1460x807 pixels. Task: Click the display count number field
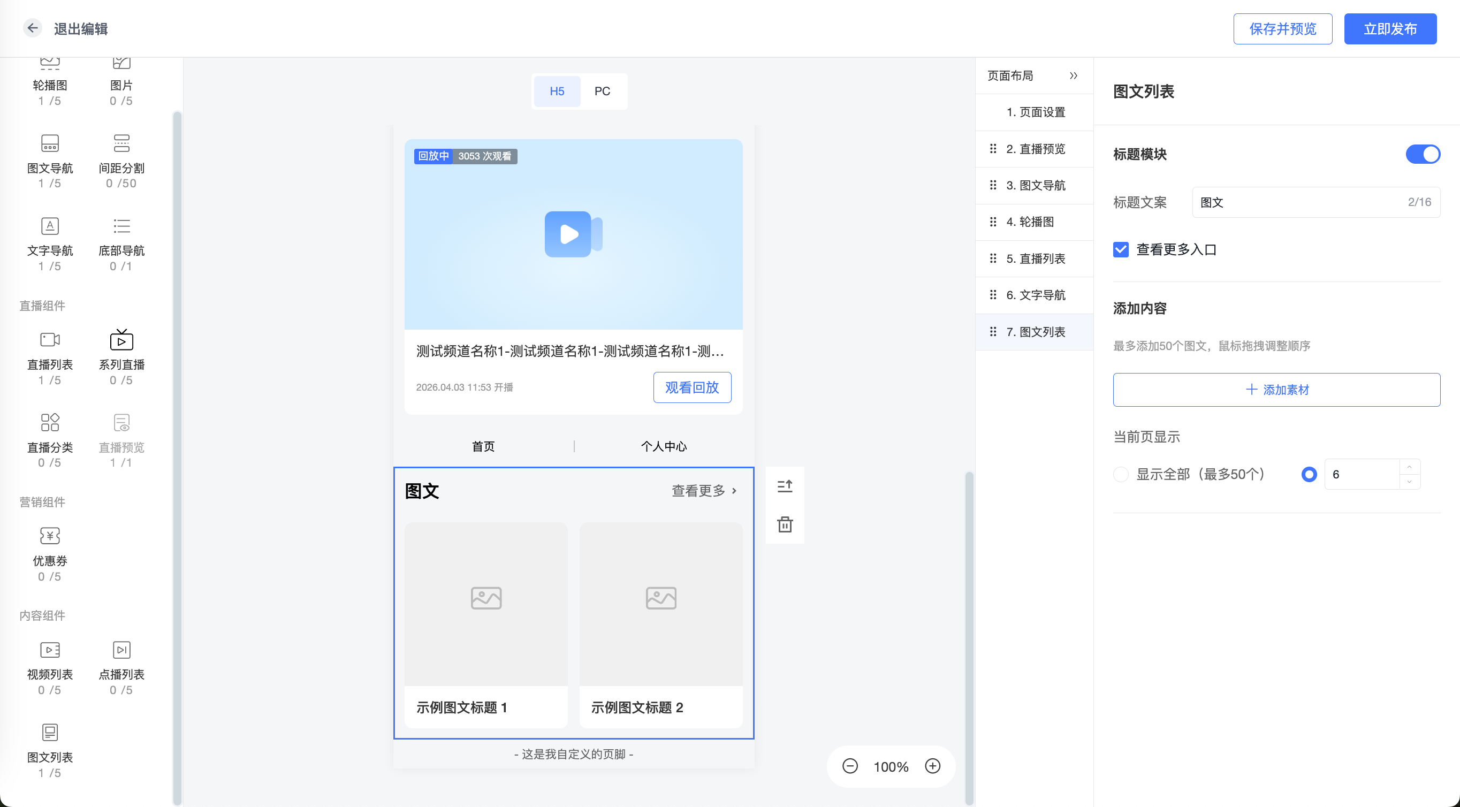coord(1362,474)
